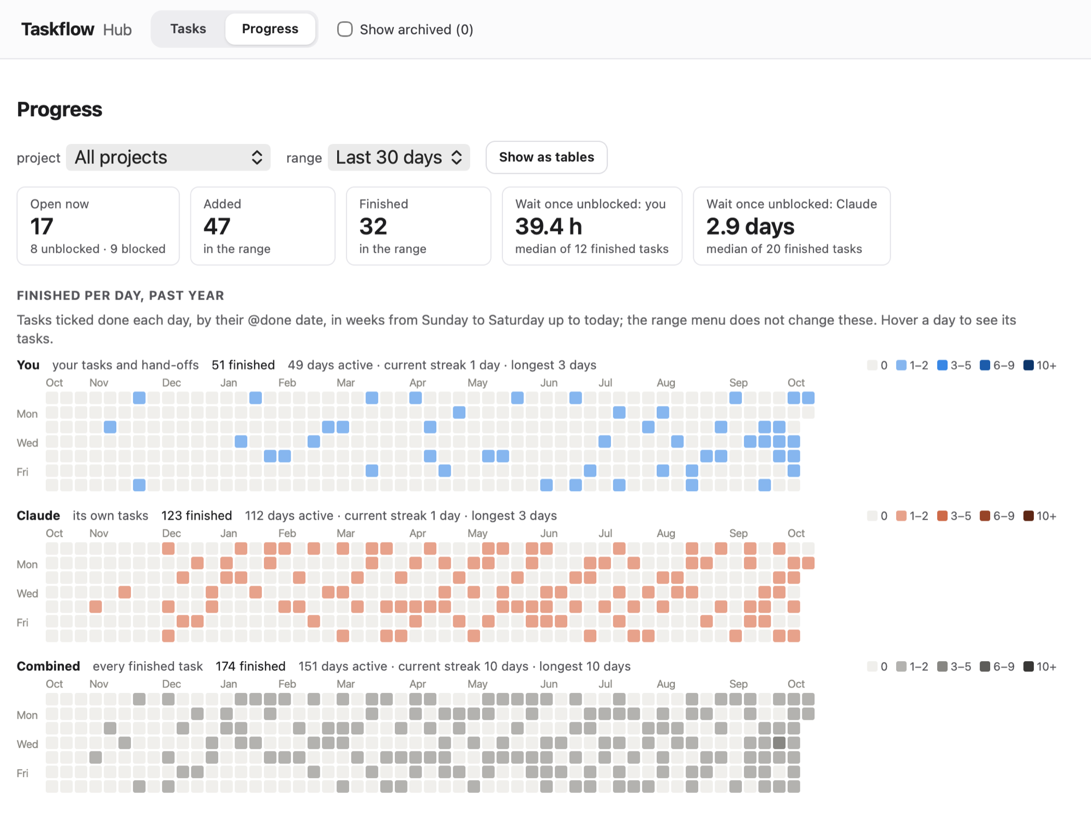Click the orange 1–2 legend swatch for Claude
Screen dimensions: 1091x814
coord(901,516)
